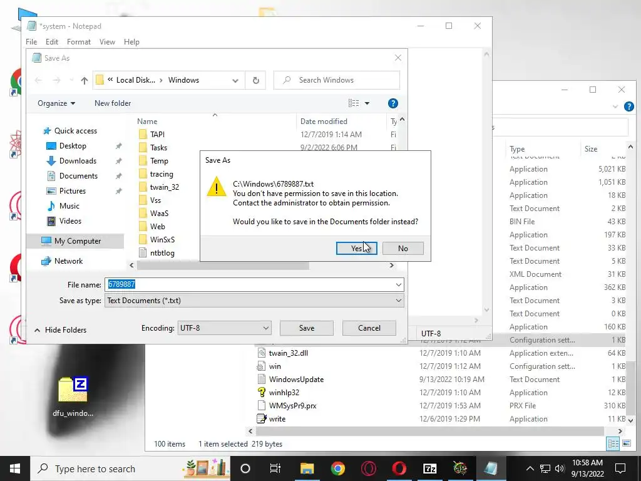The image size is (641, 481).
Task: Open the Help menu in Notepad
Action: pyautogui.click(x=131, y=42)
